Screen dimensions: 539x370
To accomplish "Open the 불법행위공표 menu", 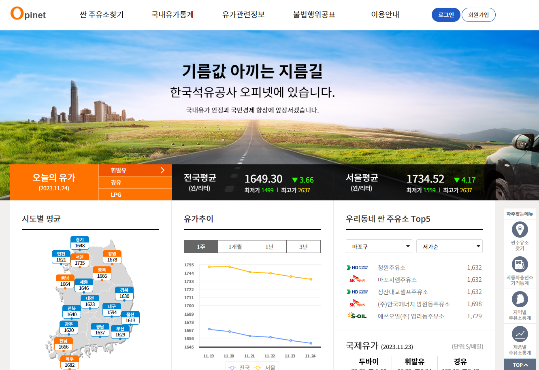I will pyautogui.click(x=314, y=15).
